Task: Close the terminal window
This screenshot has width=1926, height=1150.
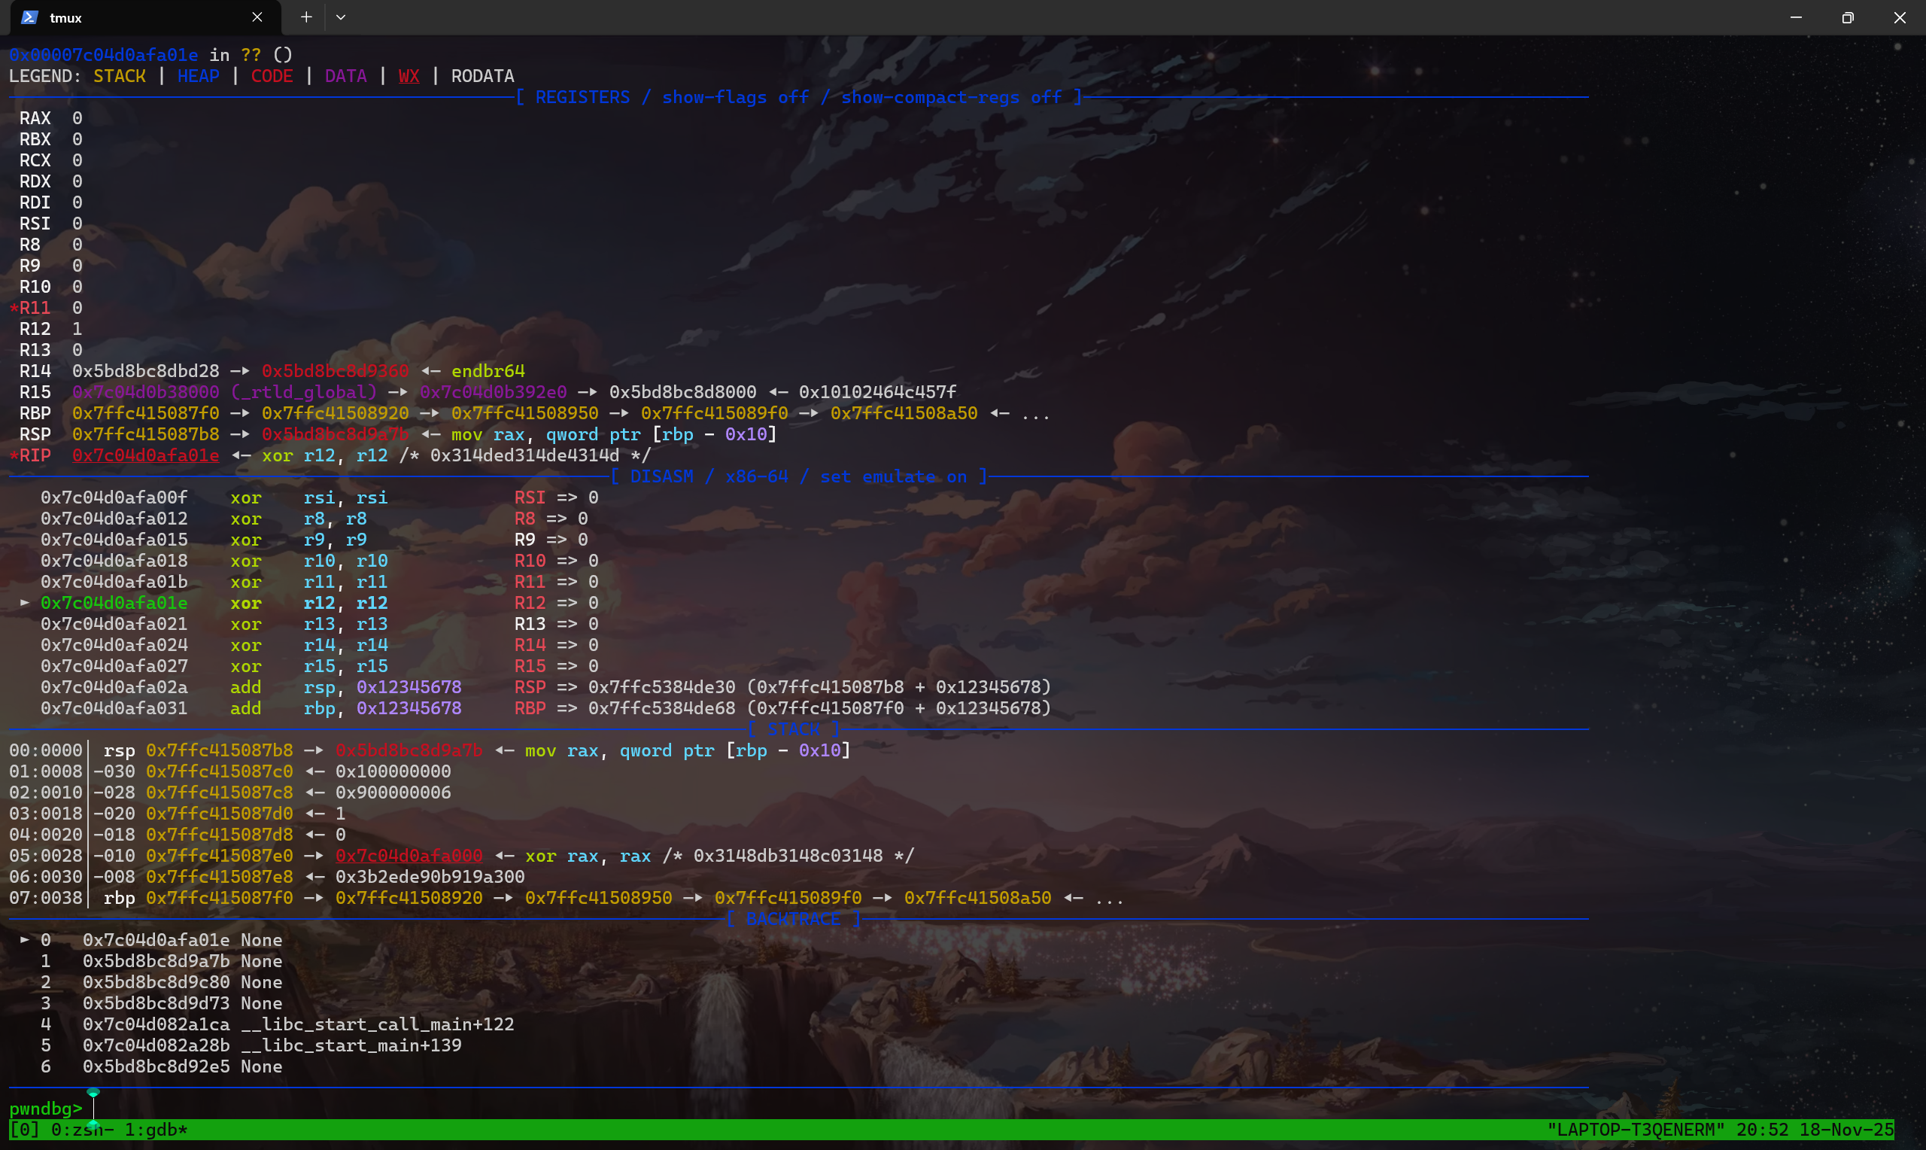Action: coord(1900,17)
